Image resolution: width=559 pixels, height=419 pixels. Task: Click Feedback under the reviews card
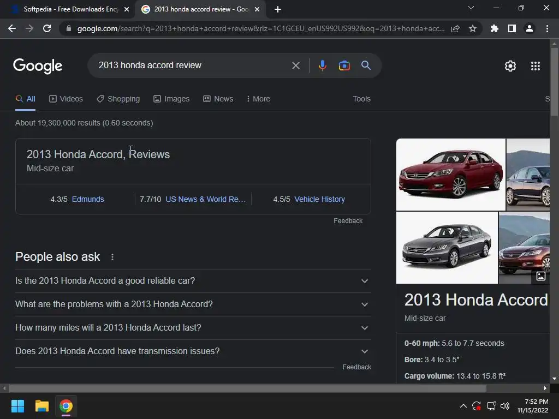348,221
